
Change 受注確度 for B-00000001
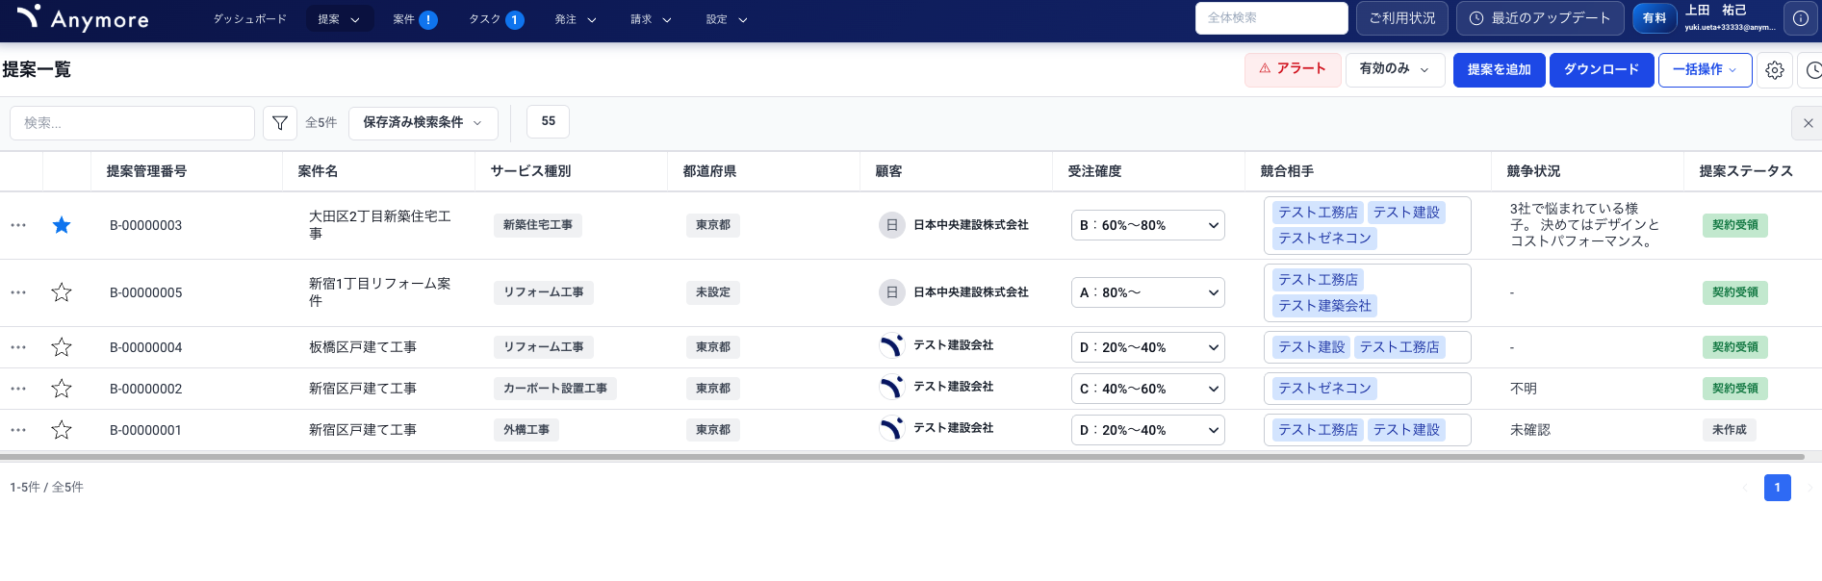(1147, 430)
